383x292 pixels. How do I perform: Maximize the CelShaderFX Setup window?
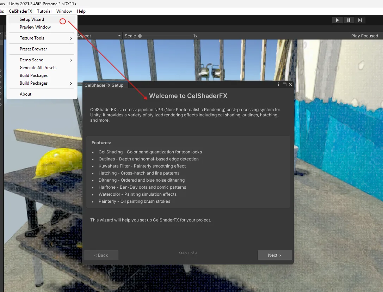coord(285,84)
